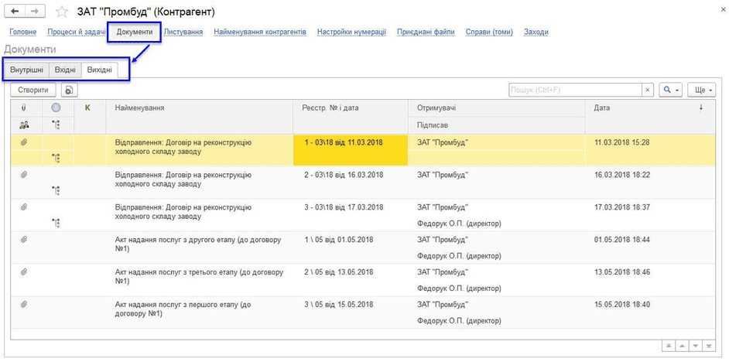This screenshot has width=729, height=362.
Task: Click the forward navigation arrow
Action: (x=34, y=12)
